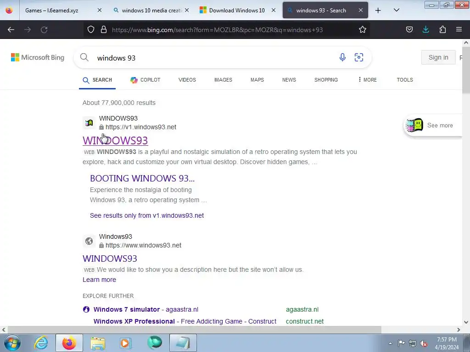Open the Save to Pocket icon
This screenshot has width=470, height=352.
pyautogui.click(x=409, y=30)
